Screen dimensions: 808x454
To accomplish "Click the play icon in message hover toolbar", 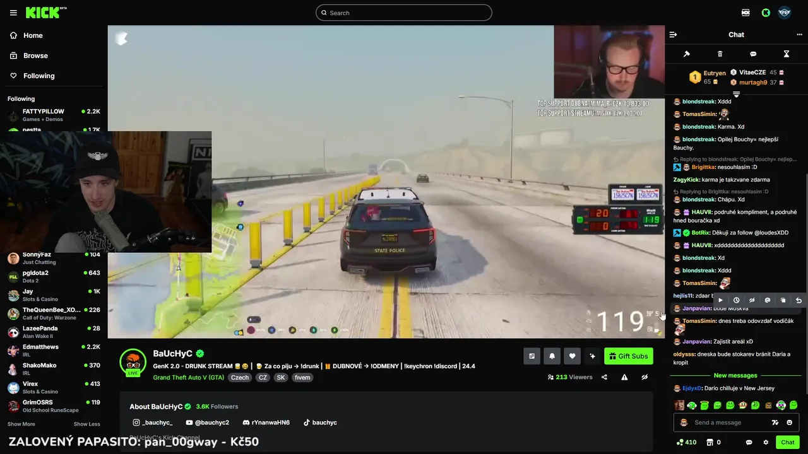I will [x=720, y=300].
